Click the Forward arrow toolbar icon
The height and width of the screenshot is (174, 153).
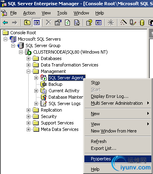pyautogui.click(x=15, y=23)
